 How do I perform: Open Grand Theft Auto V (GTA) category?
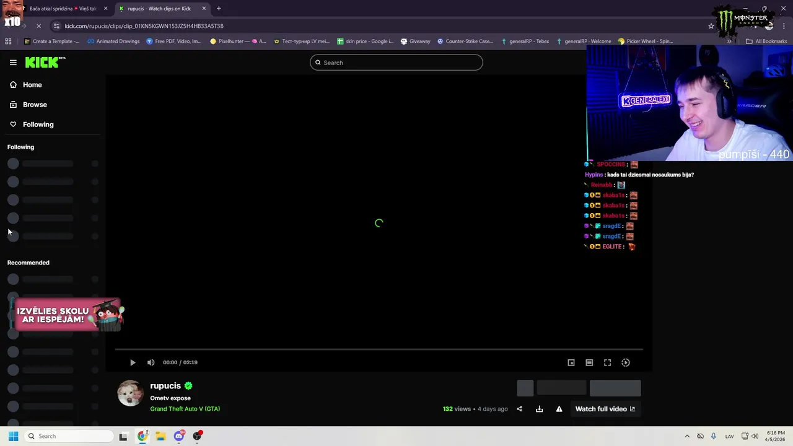185,409
